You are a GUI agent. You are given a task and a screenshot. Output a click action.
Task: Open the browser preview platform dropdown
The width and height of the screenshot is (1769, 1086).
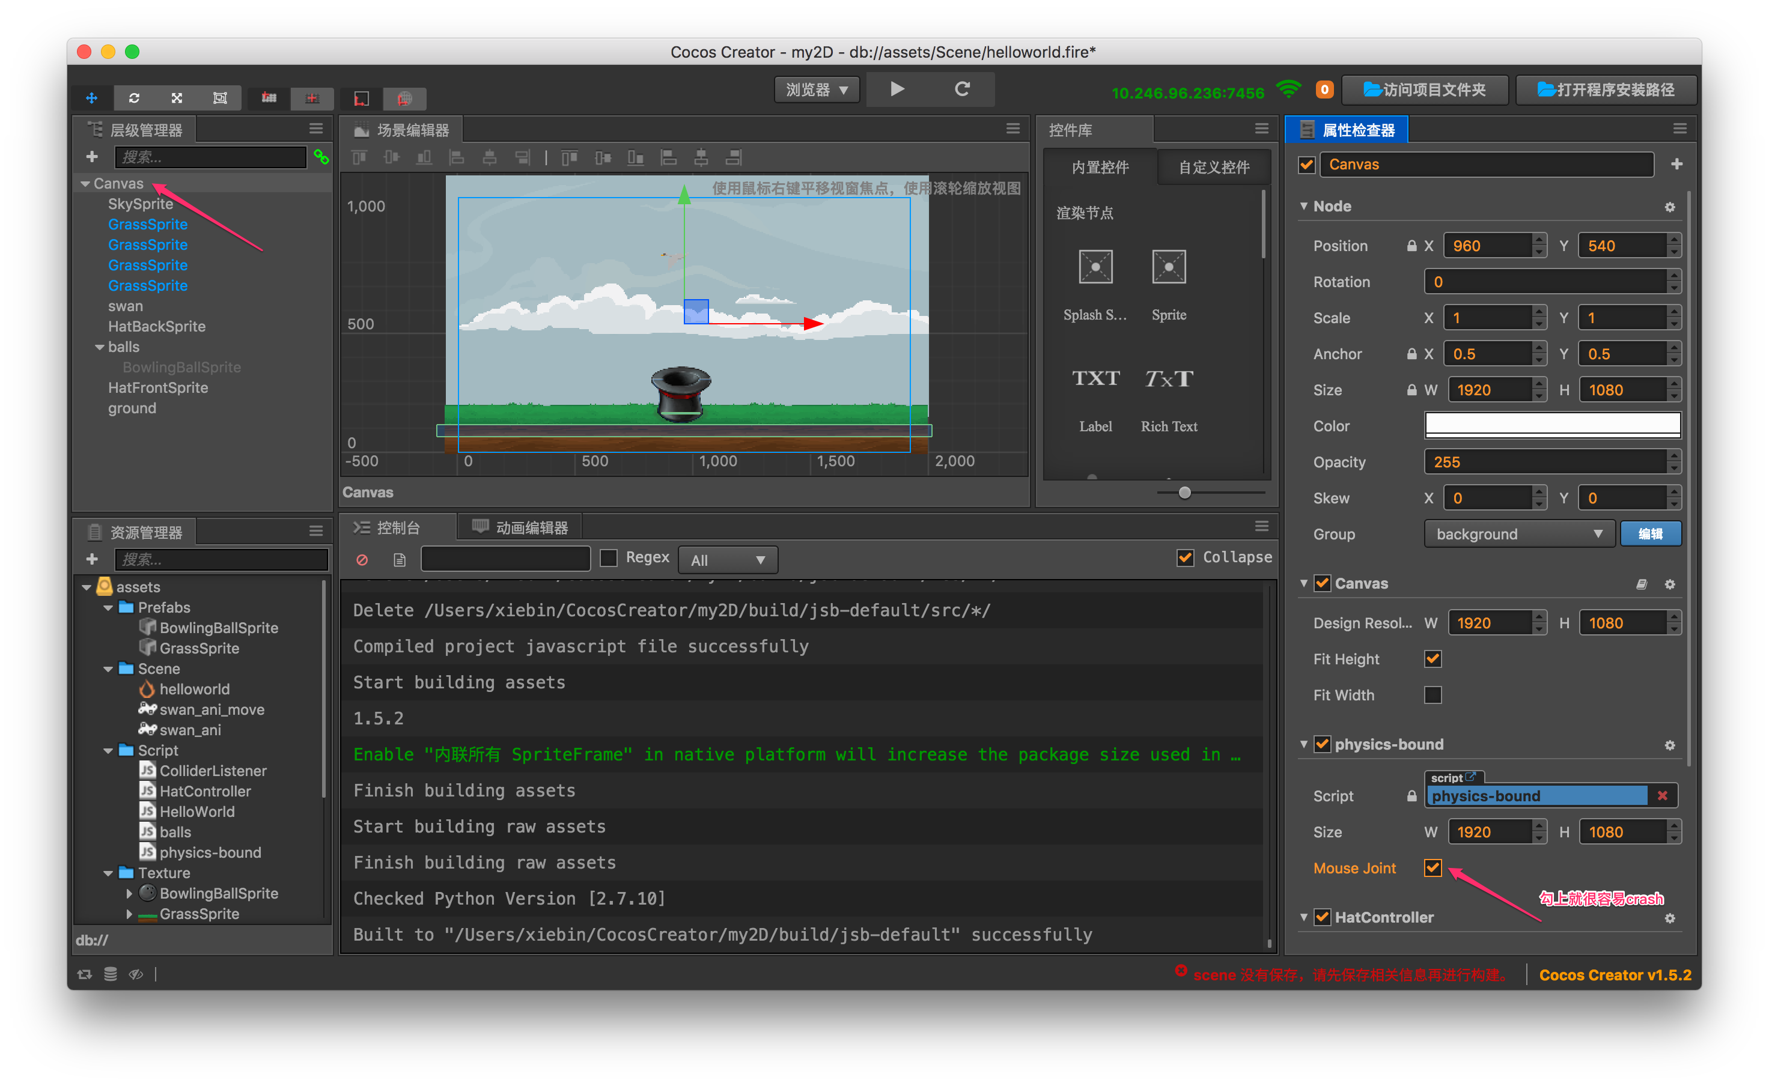pyautogui.click(x=817, y=89)
